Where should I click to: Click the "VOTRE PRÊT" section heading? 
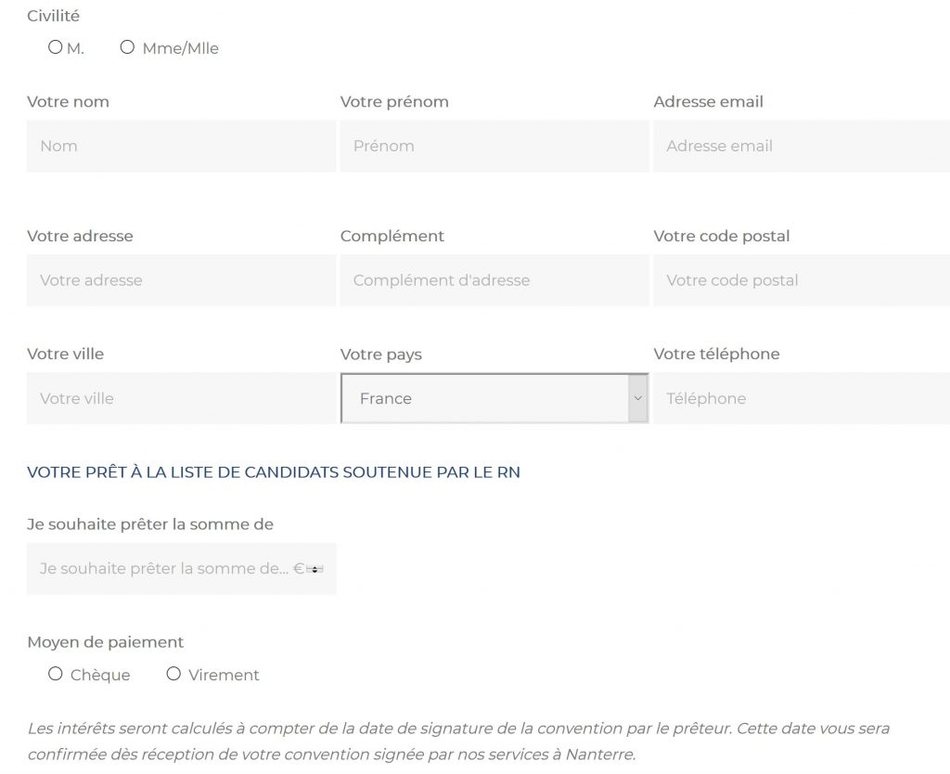point(273,471)
